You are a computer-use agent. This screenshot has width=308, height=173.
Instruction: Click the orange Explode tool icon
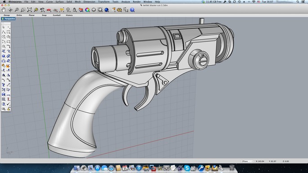click(8, 66)
